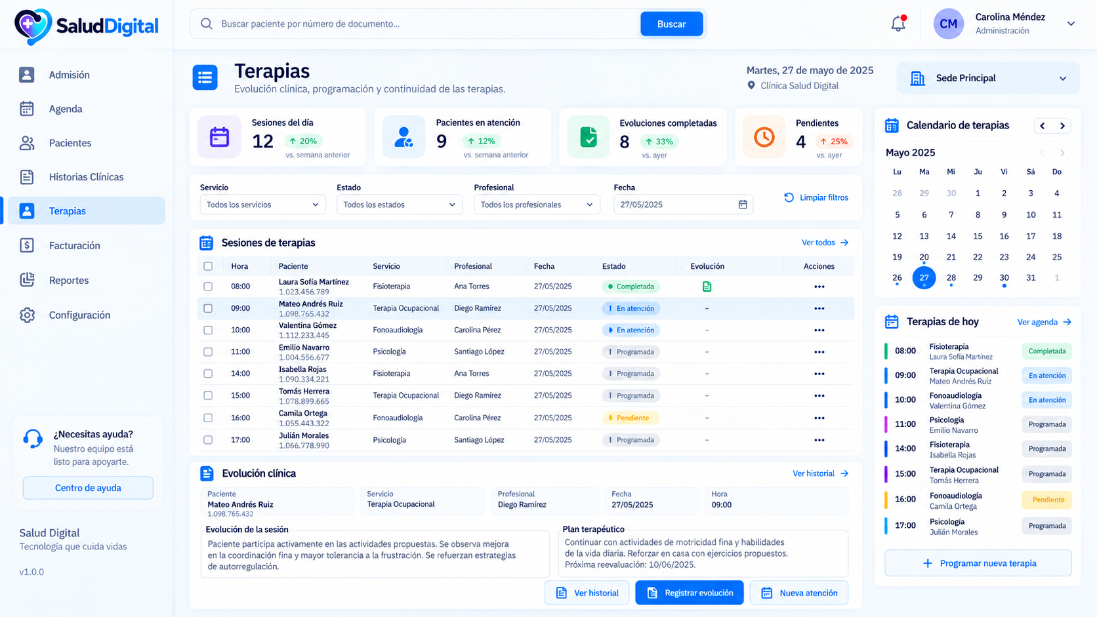Open the notifications bell
The width and height of the screenshot is (1097, 617).
898,24
